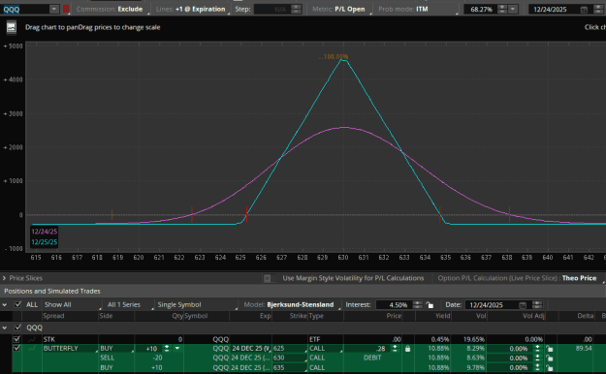Click the line chart icon on the BUTTERFLY row
Image resolution: width=606 pixels, height=374 pixels.
(32, 349)
